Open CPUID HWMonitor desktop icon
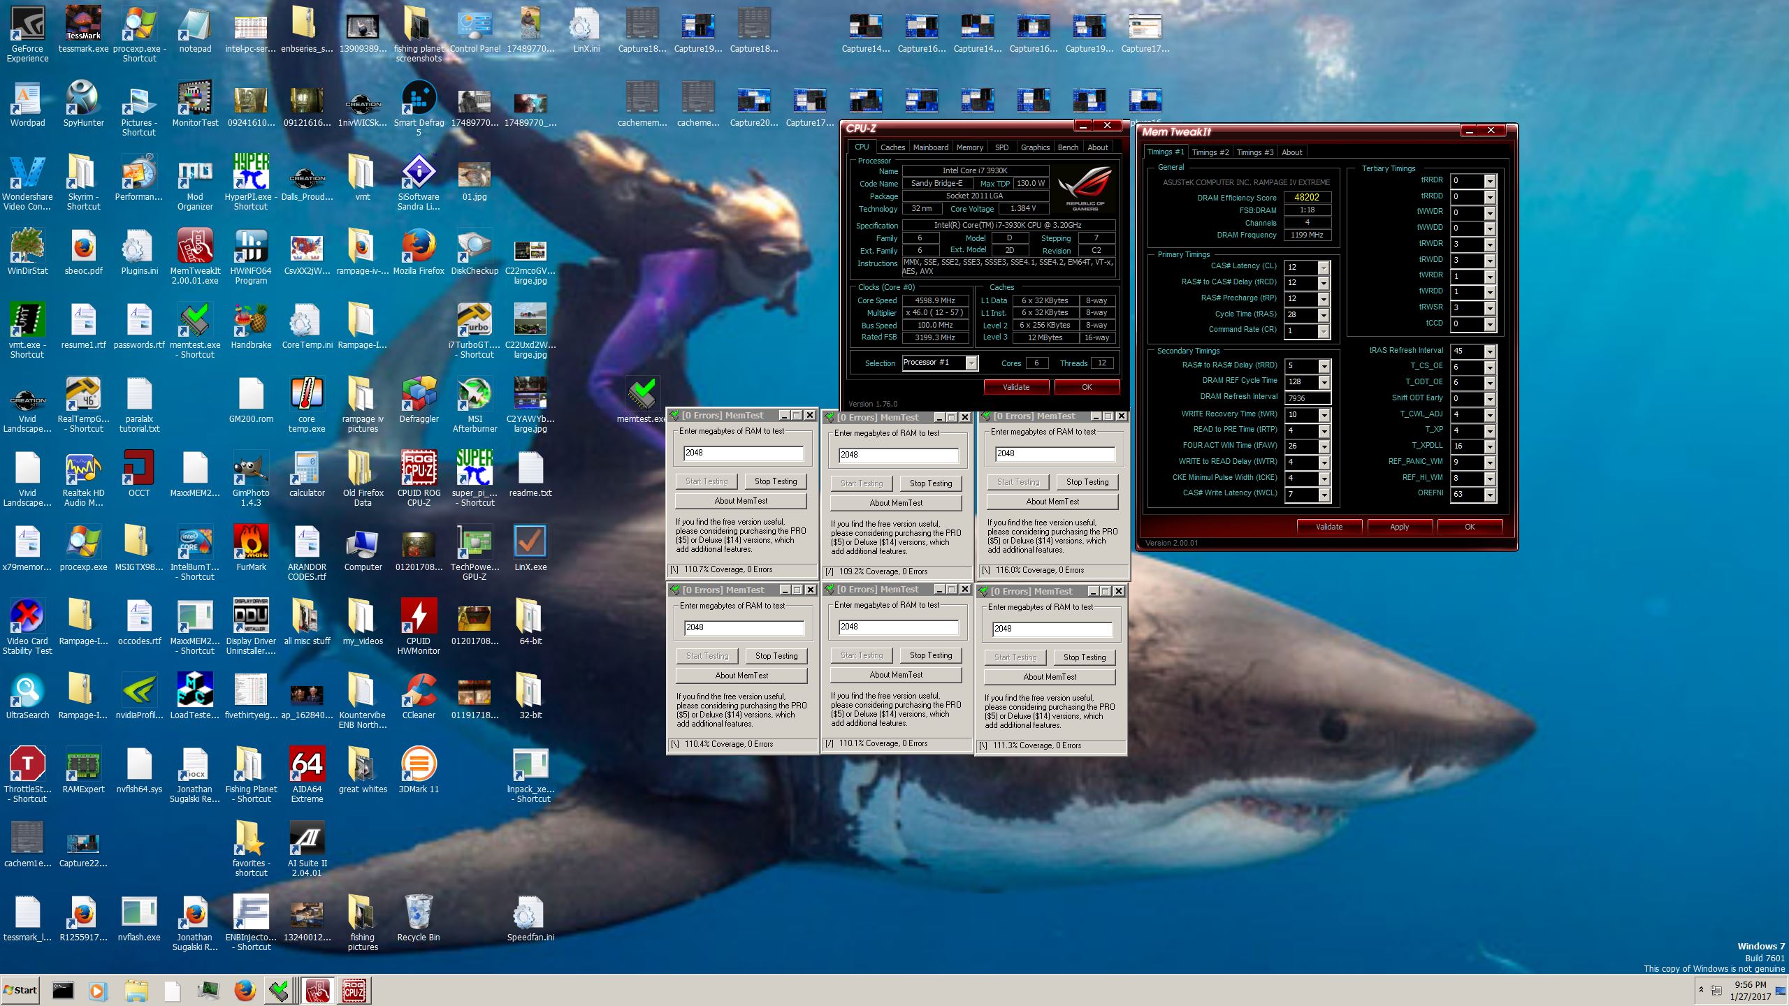 pos(419,626)
